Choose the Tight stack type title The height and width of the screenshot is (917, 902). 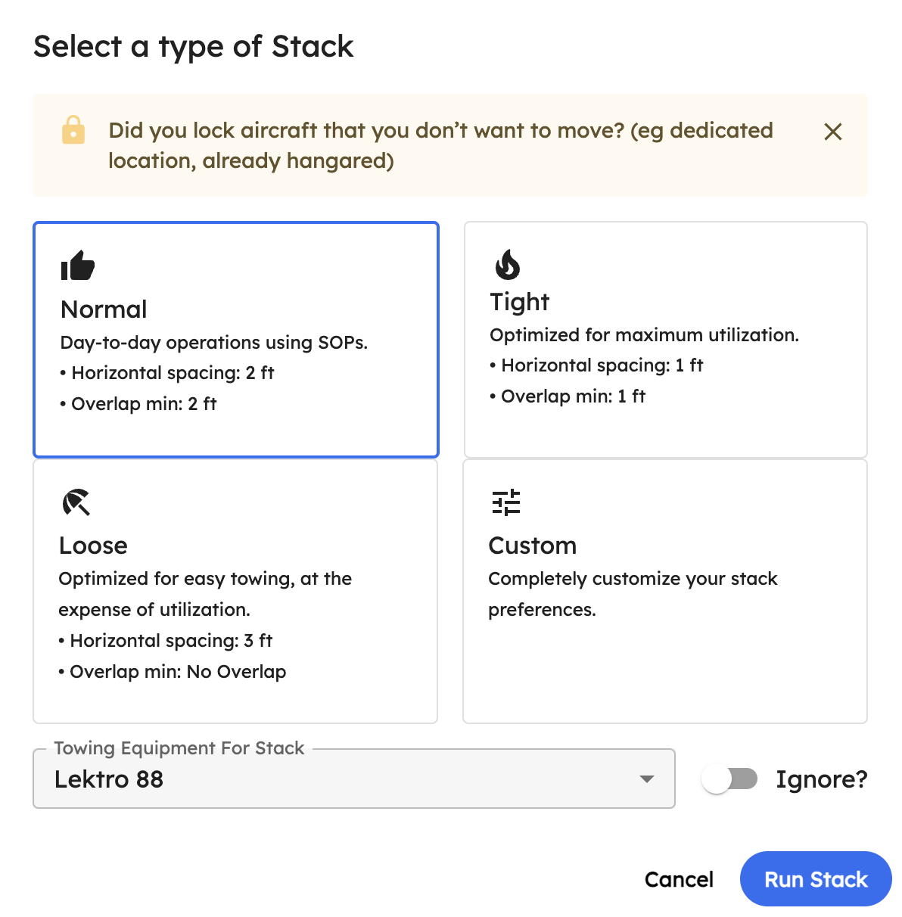click(519, 302)
